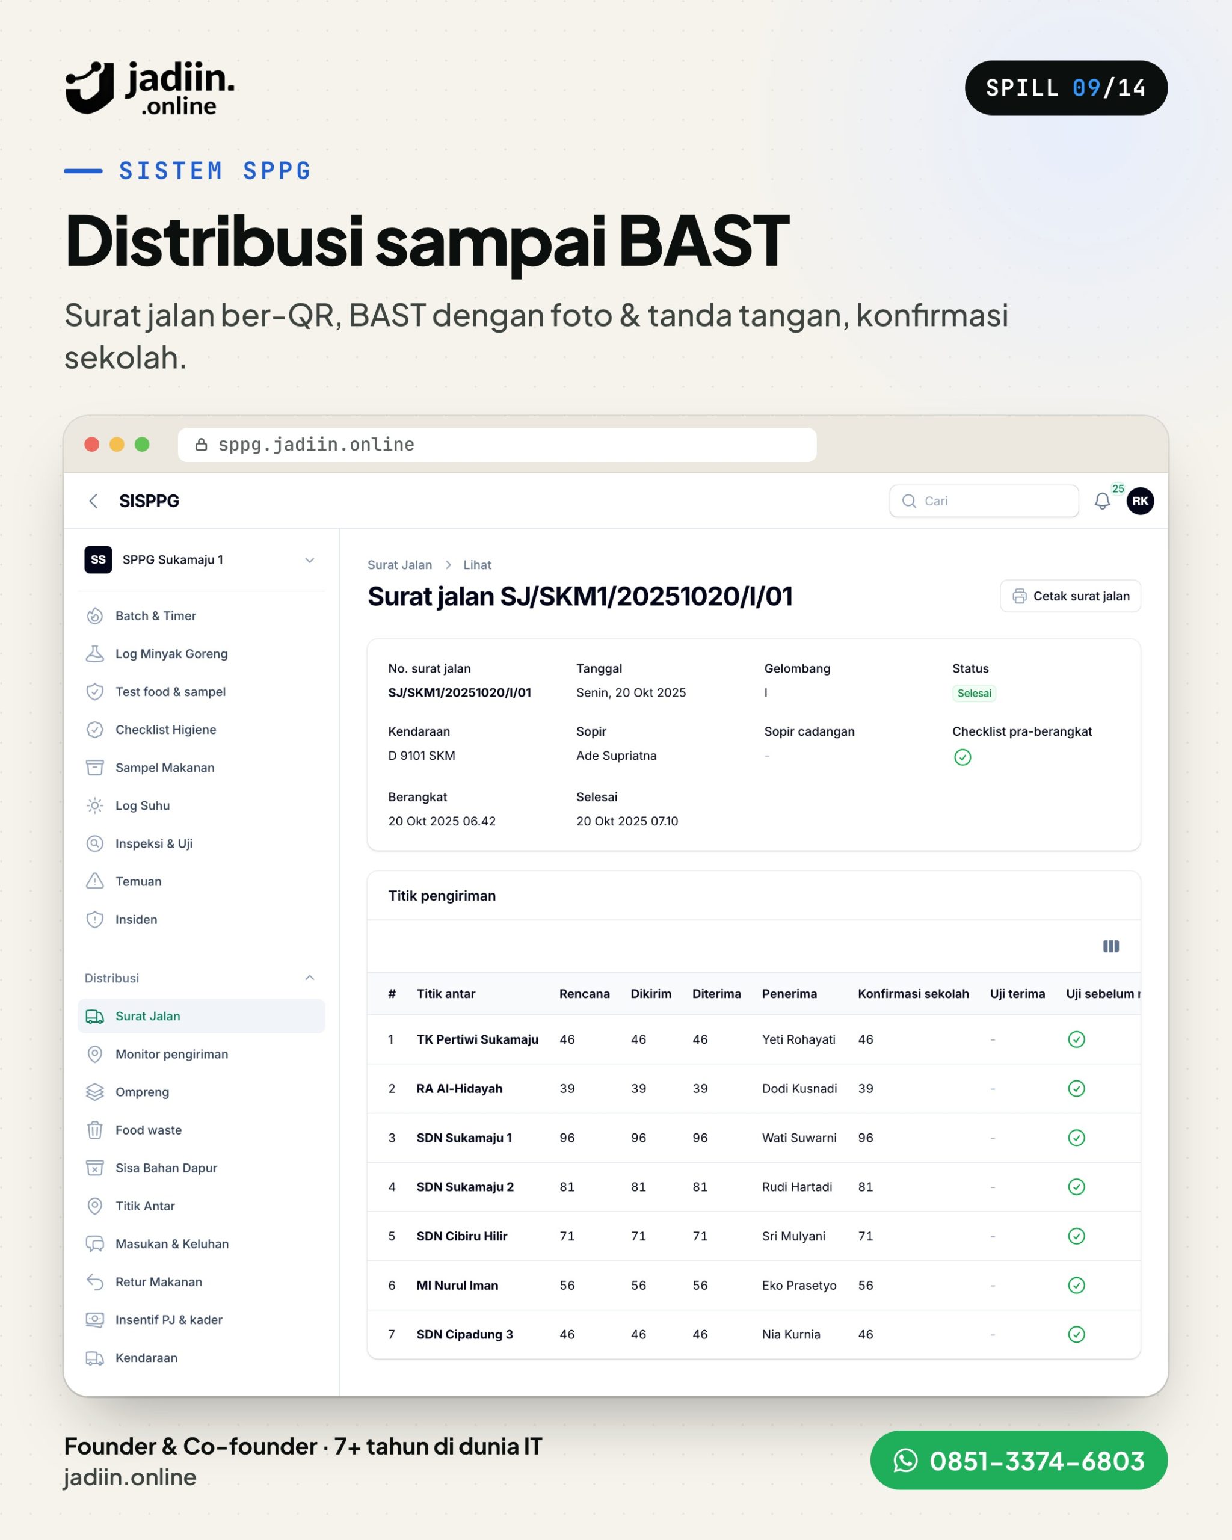Click SDN Cipadung 3 row name
1232x1540 pixels.
(465, 1334)
